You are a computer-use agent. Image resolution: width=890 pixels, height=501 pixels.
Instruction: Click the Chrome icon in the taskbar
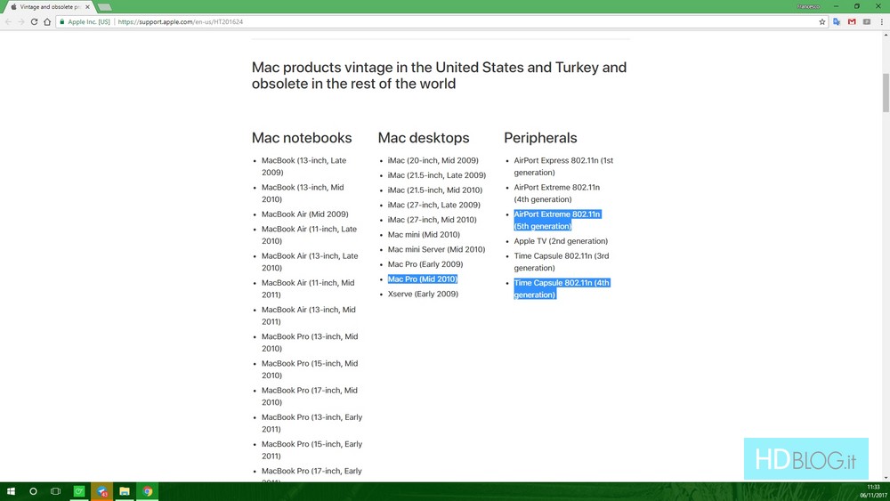[148, 491]
